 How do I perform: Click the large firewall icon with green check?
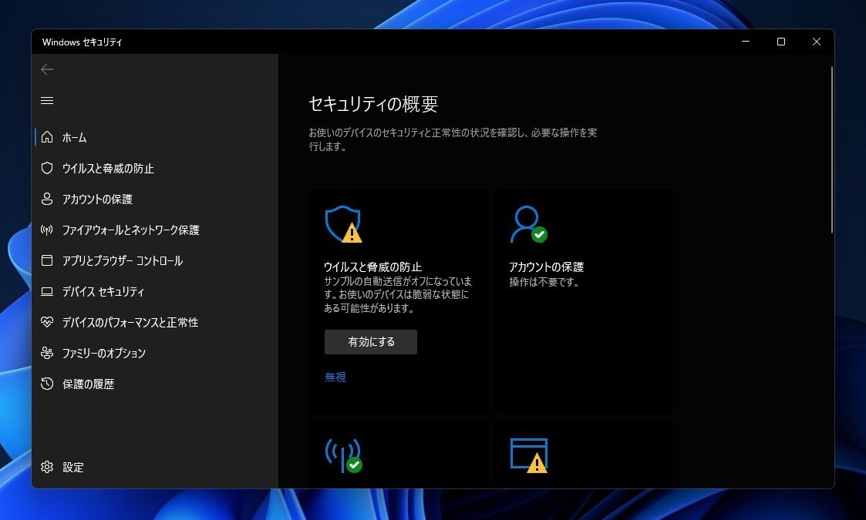coord(343,455)
